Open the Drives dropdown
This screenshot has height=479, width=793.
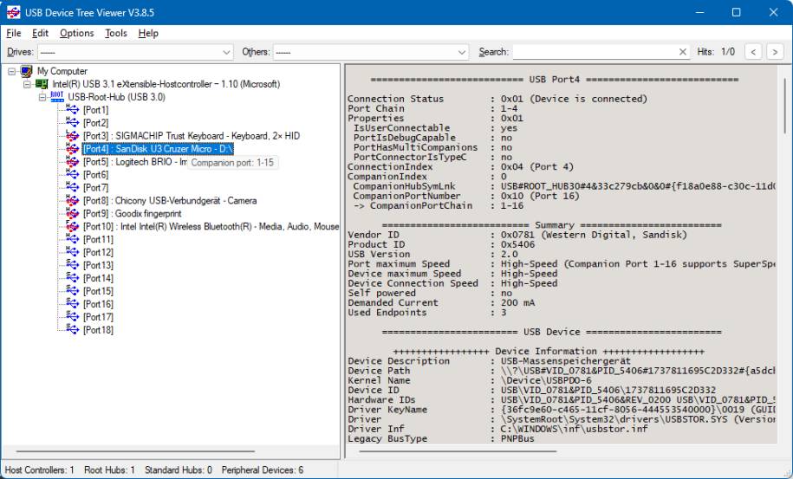[226, 52]
